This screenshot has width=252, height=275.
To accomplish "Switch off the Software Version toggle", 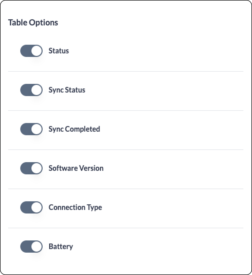I will point(31,168).
